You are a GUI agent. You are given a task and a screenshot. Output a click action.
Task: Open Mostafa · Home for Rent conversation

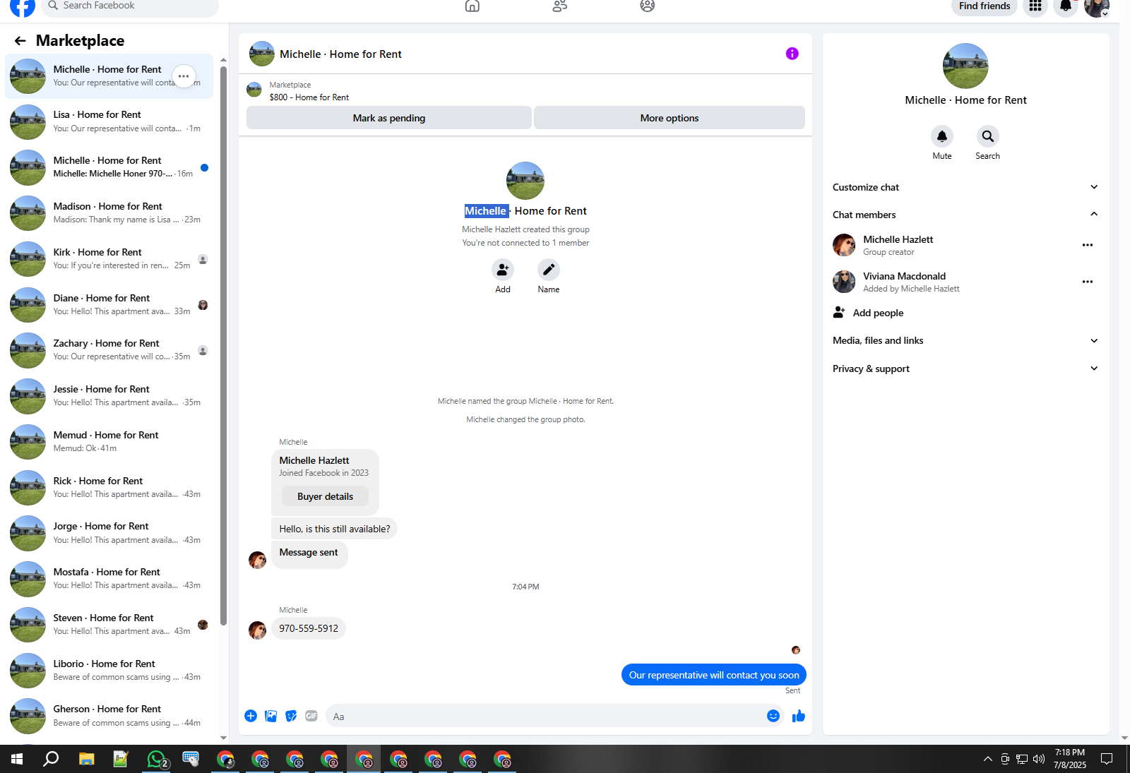(109, 579)
